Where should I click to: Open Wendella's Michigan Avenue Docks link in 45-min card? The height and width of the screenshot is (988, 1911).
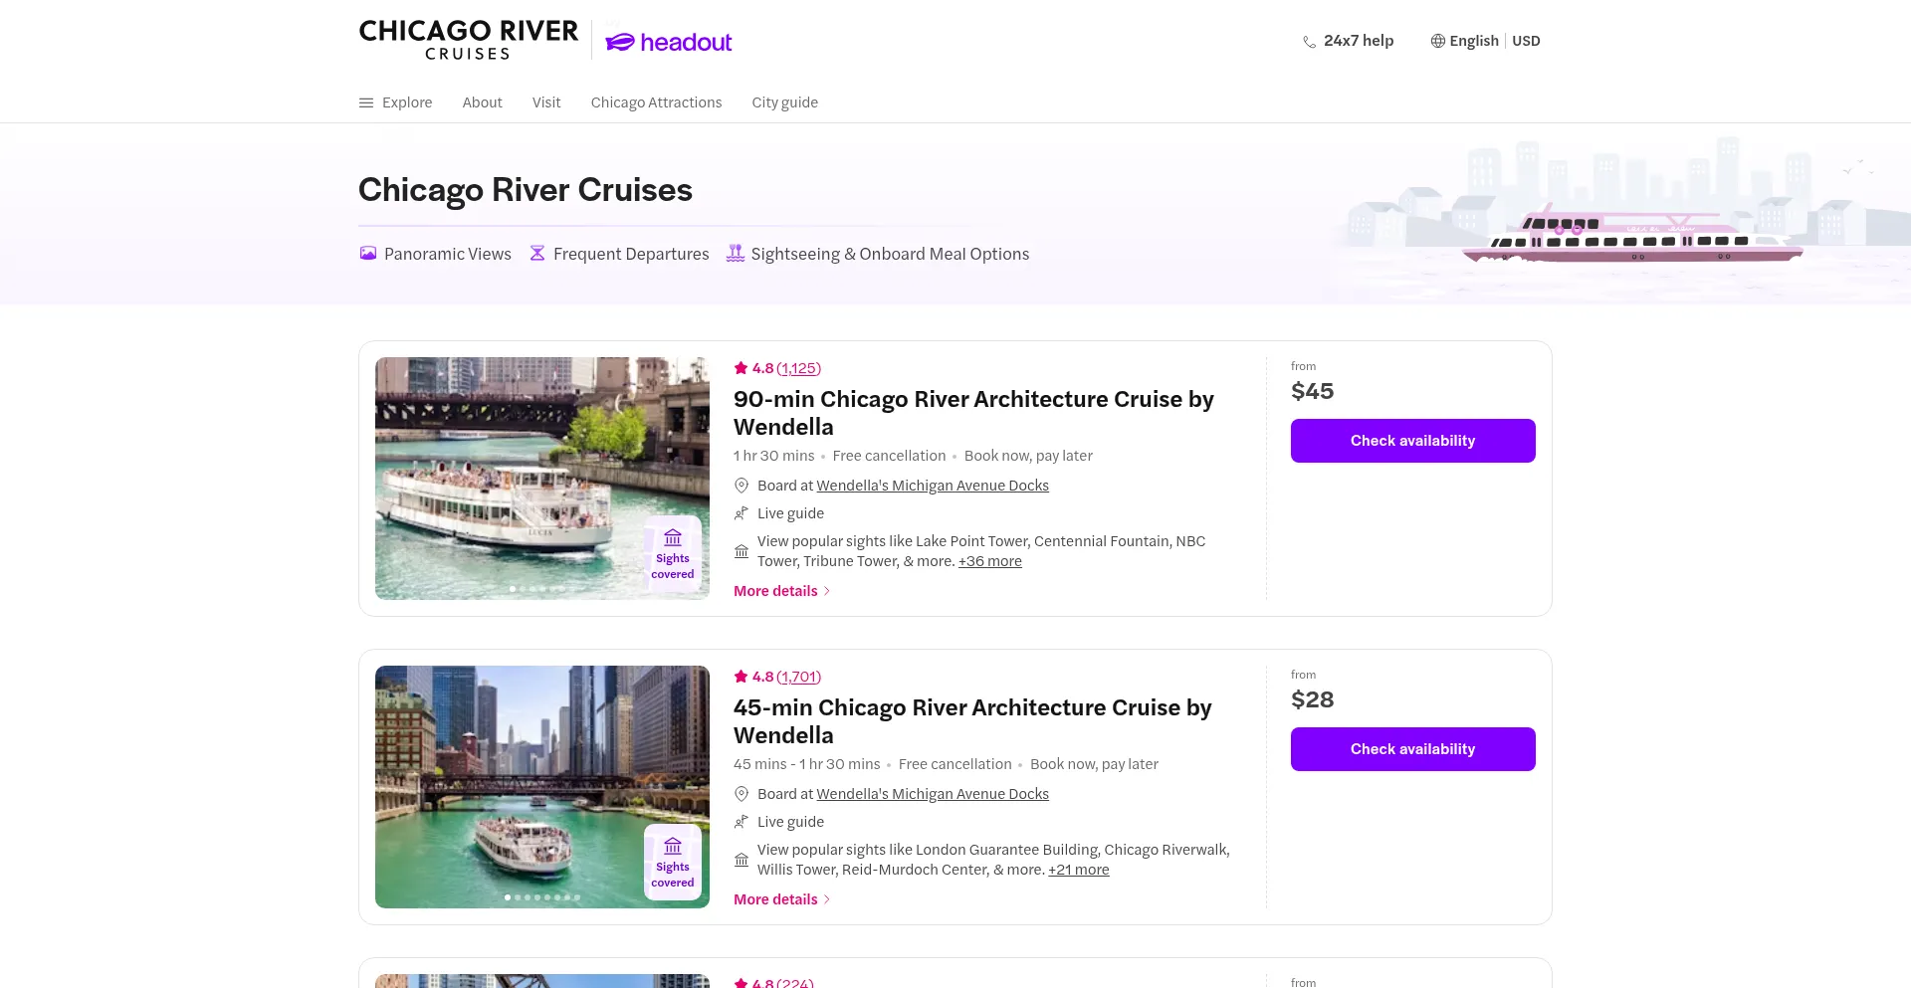pos(933,794)
